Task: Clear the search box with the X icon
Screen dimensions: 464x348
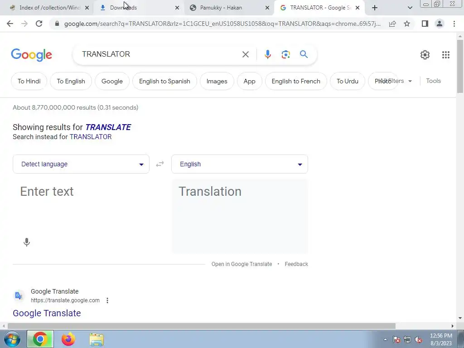Action: 245,54
